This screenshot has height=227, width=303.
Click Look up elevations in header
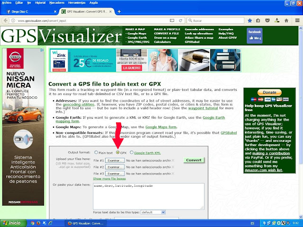[199, 34]
